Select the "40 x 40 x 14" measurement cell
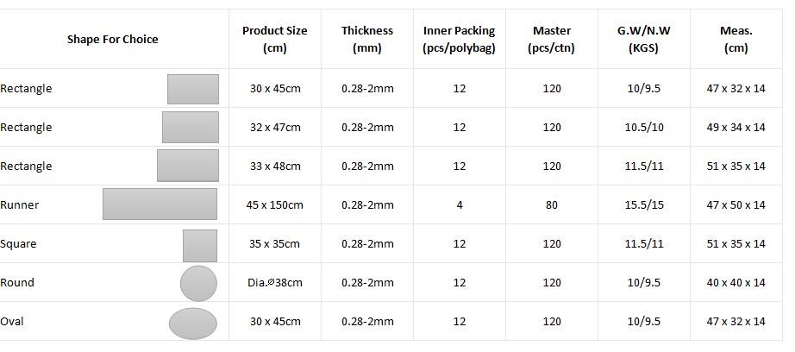 pyautogui.click(x=736, y=283)
